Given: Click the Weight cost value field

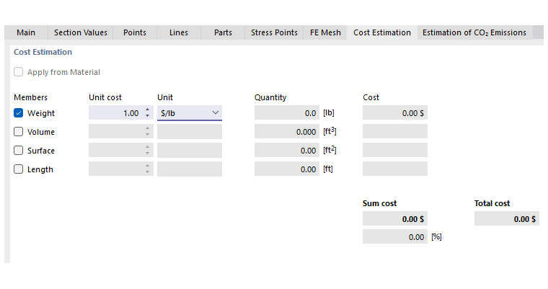Looking at the screenshot, I should [394, 113].
